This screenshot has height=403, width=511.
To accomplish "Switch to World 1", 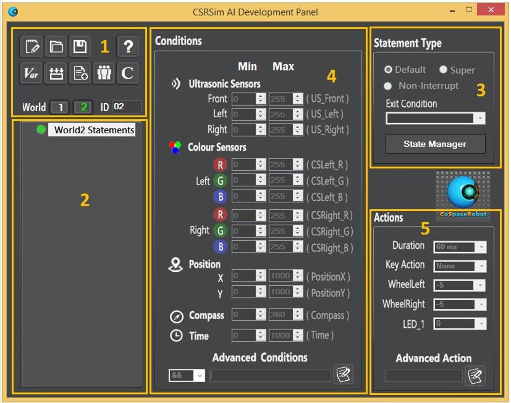I will [x=59, y=107].
